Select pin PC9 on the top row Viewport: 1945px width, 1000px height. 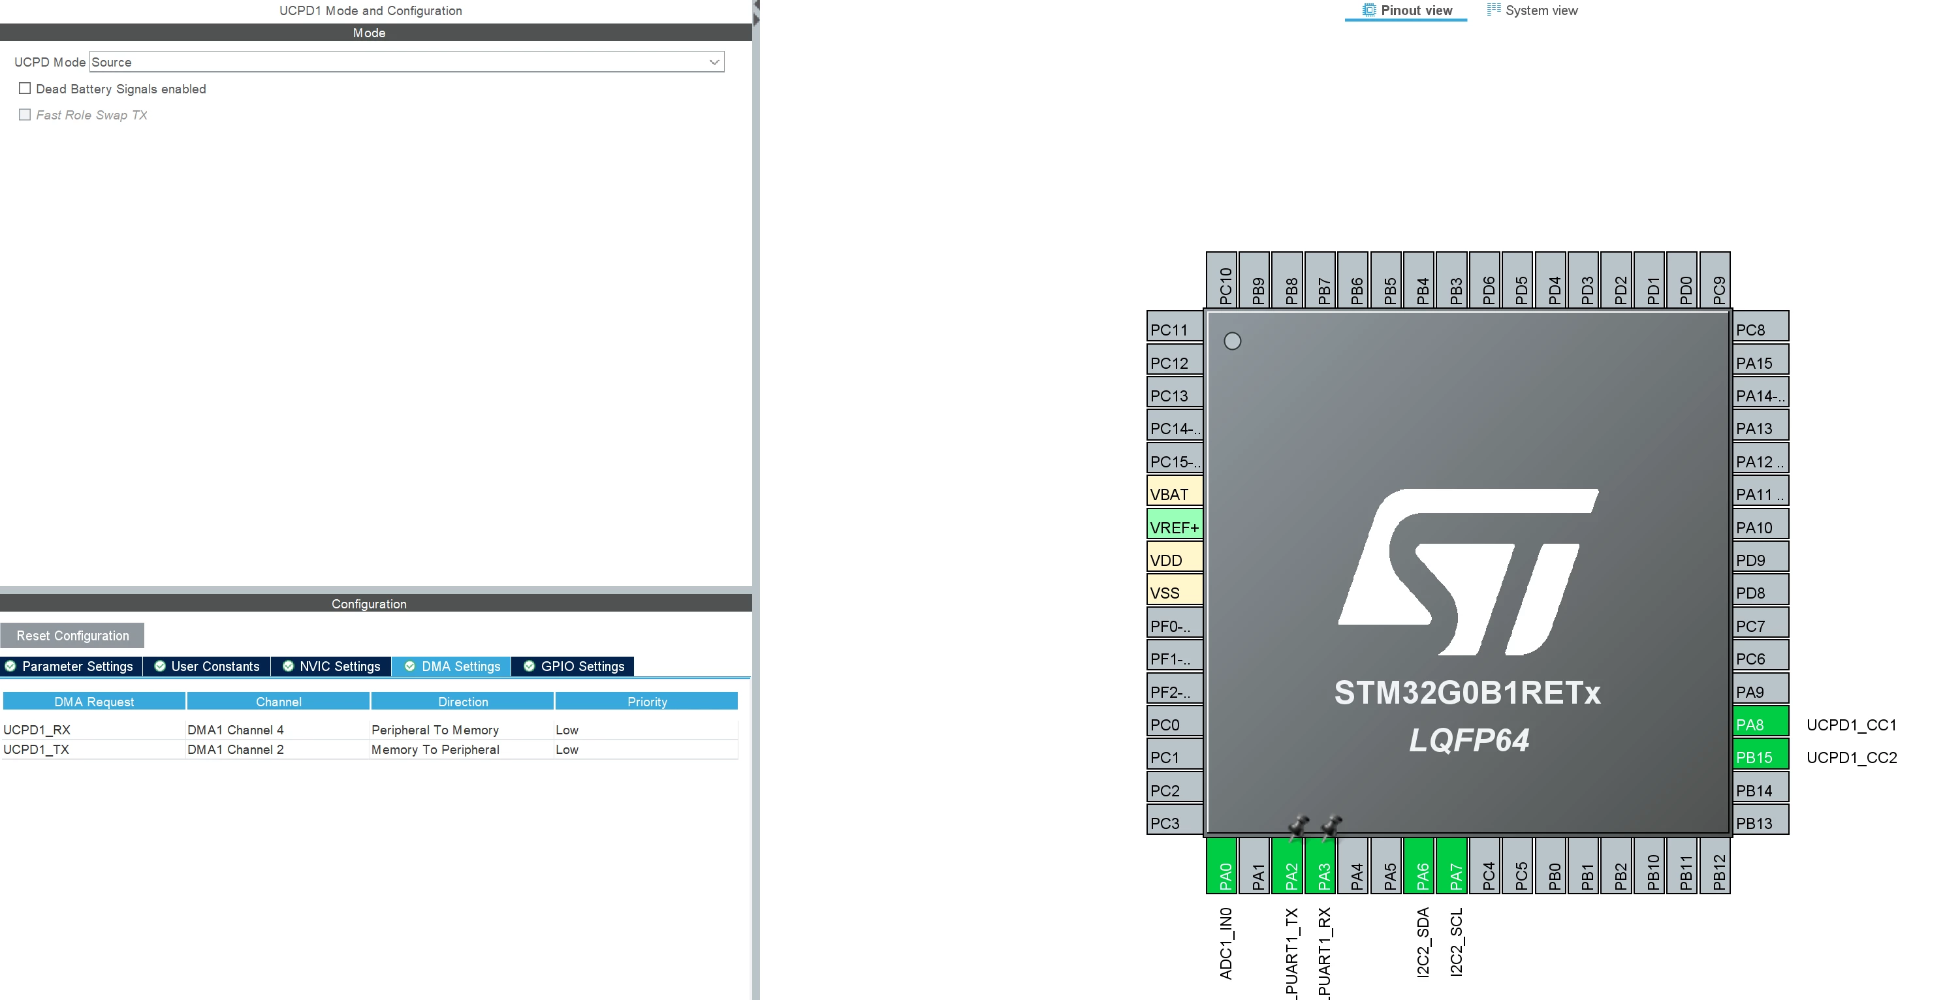tap(1715, 280)
